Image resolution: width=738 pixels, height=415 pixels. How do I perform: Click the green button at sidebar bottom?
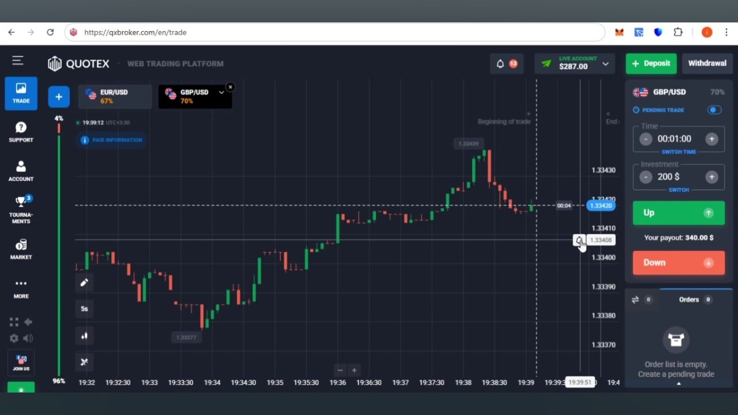pos(21,387)
